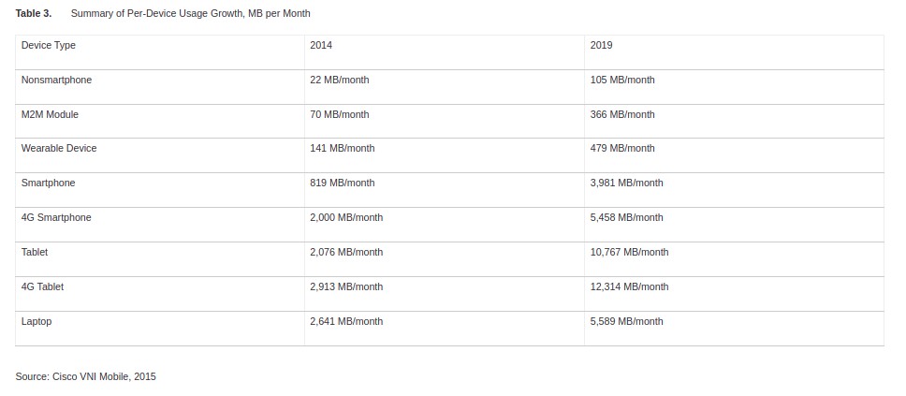Select the 'M2M Module' row label
Screen dimensions: 906x396
pyautogui.click(x=50, y=114)
